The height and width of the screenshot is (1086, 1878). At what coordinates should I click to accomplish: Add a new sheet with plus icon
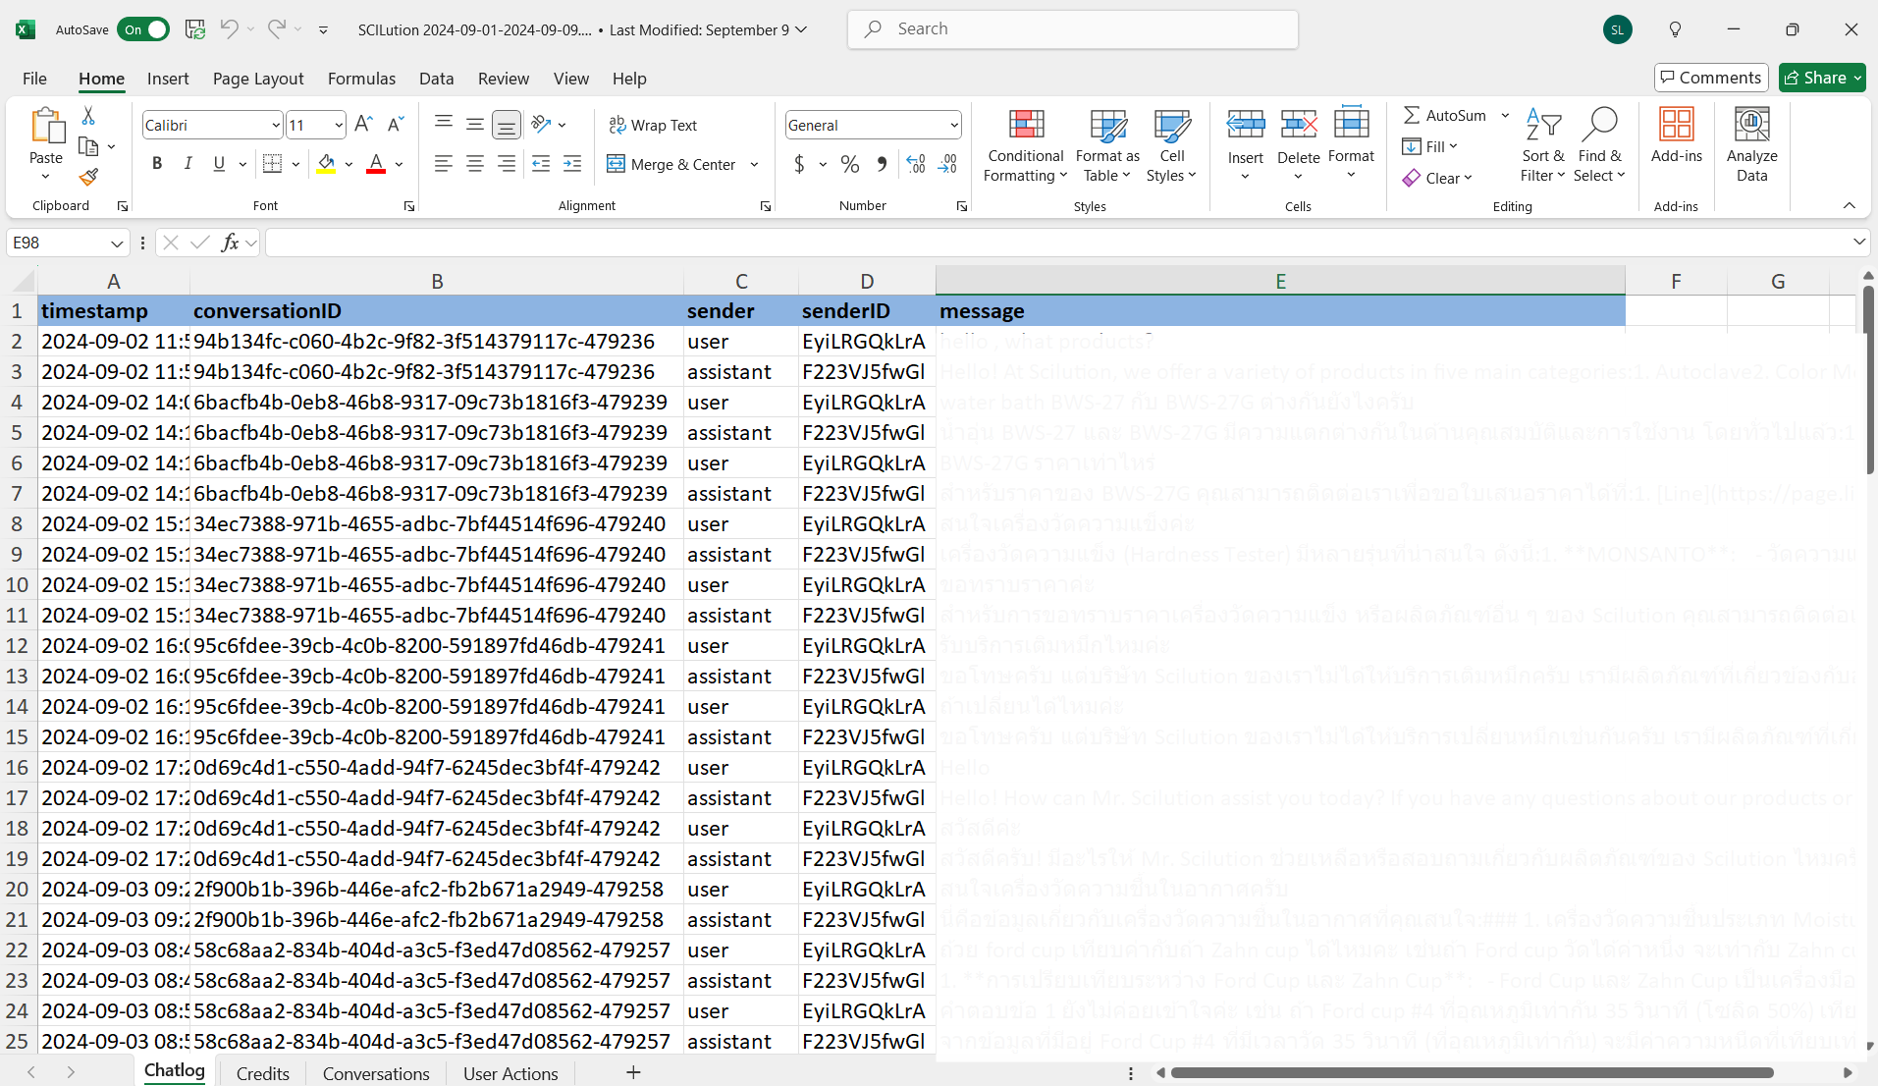633,1072
